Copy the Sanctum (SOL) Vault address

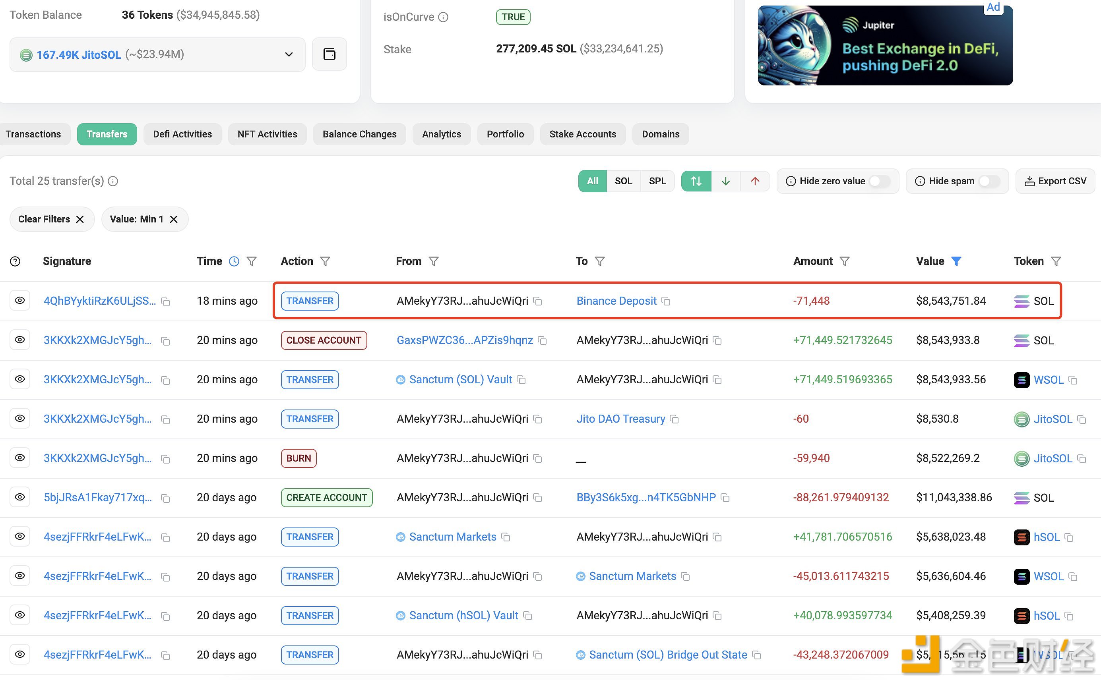(521, 381)
